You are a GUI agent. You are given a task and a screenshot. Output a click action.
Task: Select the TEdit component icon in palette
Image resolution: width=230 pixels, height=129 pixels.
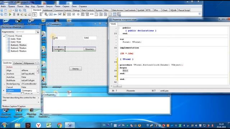(x=60, y=14)
